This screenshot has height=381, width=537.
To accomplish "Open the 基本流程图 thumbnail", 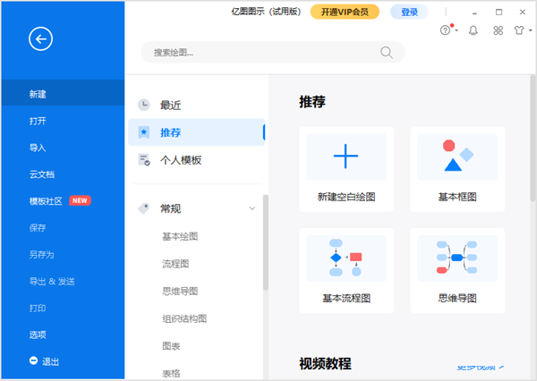I will 346,258.
